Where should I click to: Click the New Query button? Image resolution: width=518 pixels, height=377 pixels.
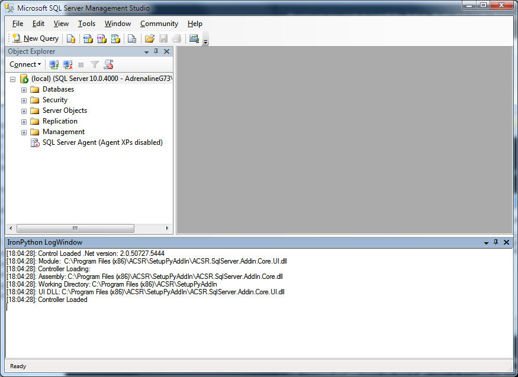[36, 38]
